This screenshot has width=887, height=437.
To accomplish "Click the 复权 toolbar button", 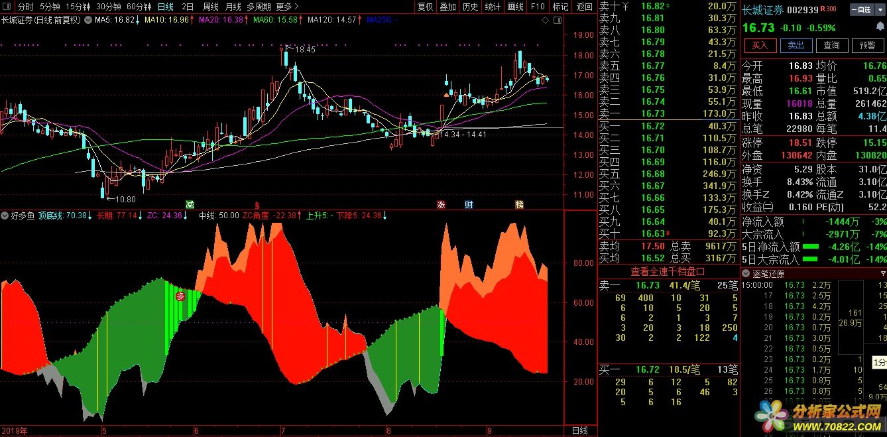I will [x=425, y=7].
